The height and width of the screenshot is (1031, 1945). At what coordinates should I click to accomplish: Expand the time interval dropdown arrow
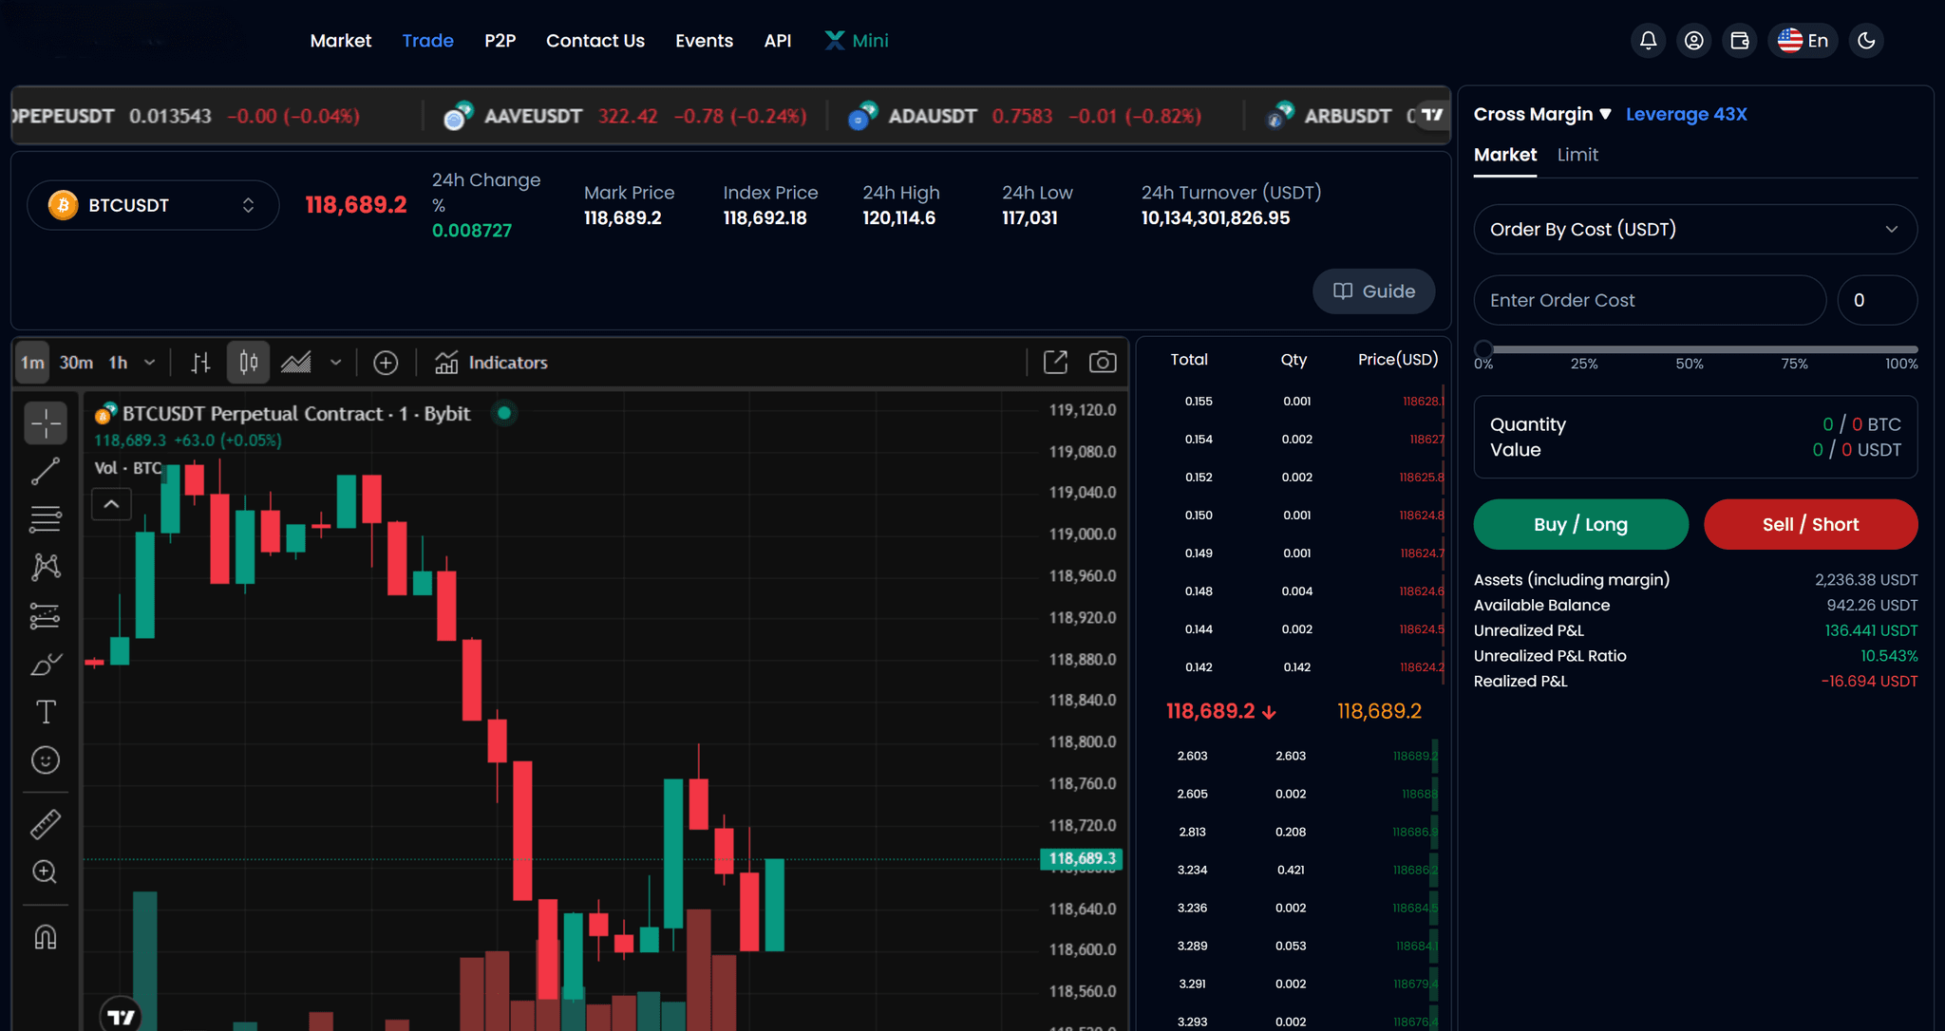[149, 363]
